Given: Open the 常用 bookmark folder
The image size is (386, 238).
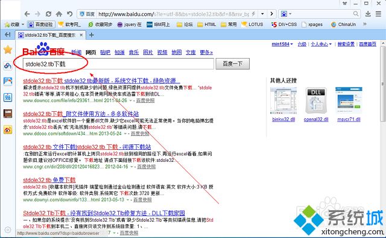Looking at the screenshot, I should click(229, 24).
